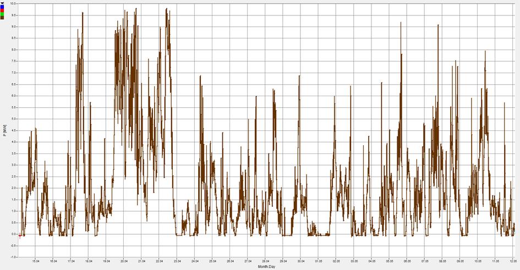
Task: Click the '12.05' x-axis date label
Action: coord(513,261)
